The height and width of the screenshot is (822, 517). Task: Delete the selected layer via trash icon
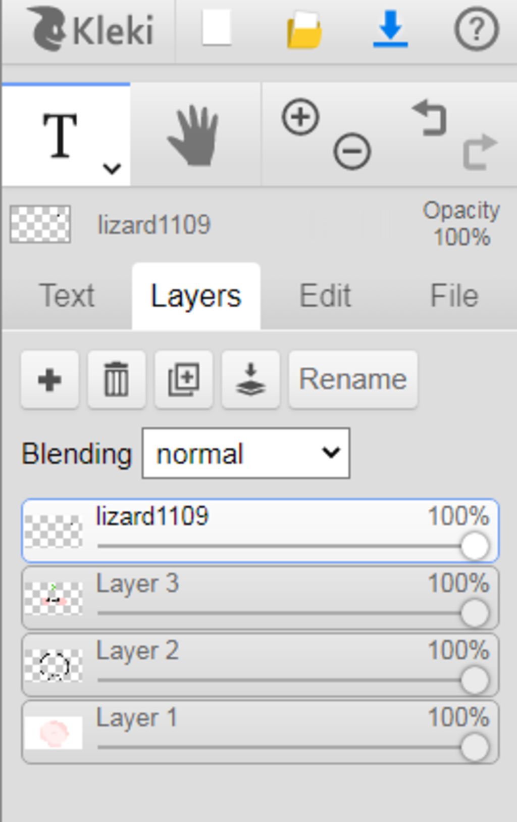pos(117,379)
